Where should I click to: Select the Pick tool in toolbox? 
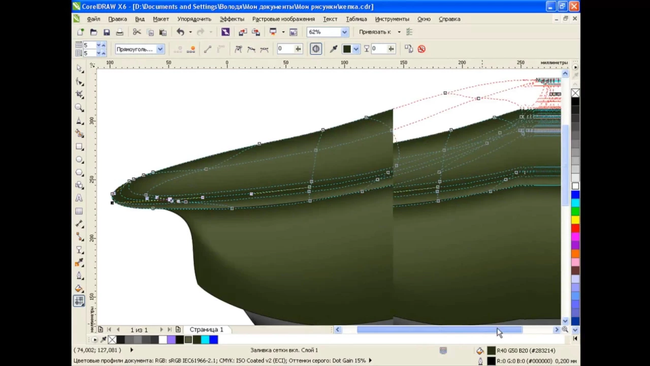click(79, 68)
